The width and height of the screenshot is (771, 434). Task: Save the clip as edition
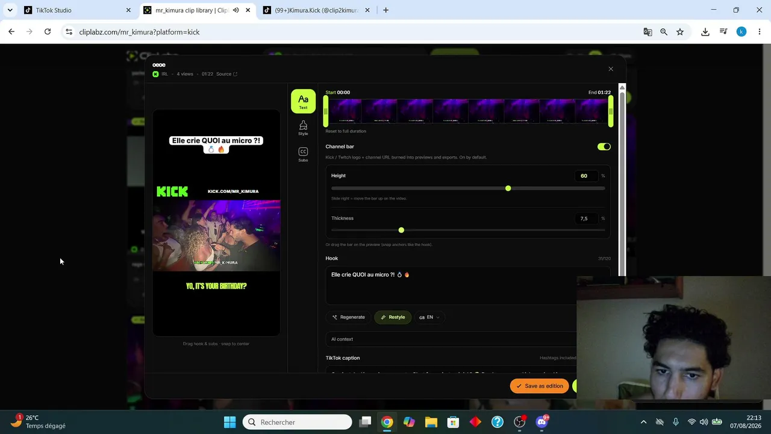click(539, 386)
